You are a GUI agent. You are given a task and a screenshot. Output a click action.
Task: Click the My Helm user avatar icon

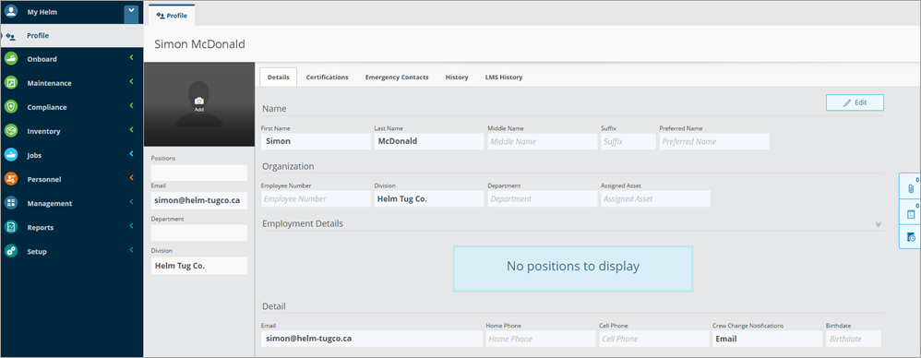pos(11,11)
